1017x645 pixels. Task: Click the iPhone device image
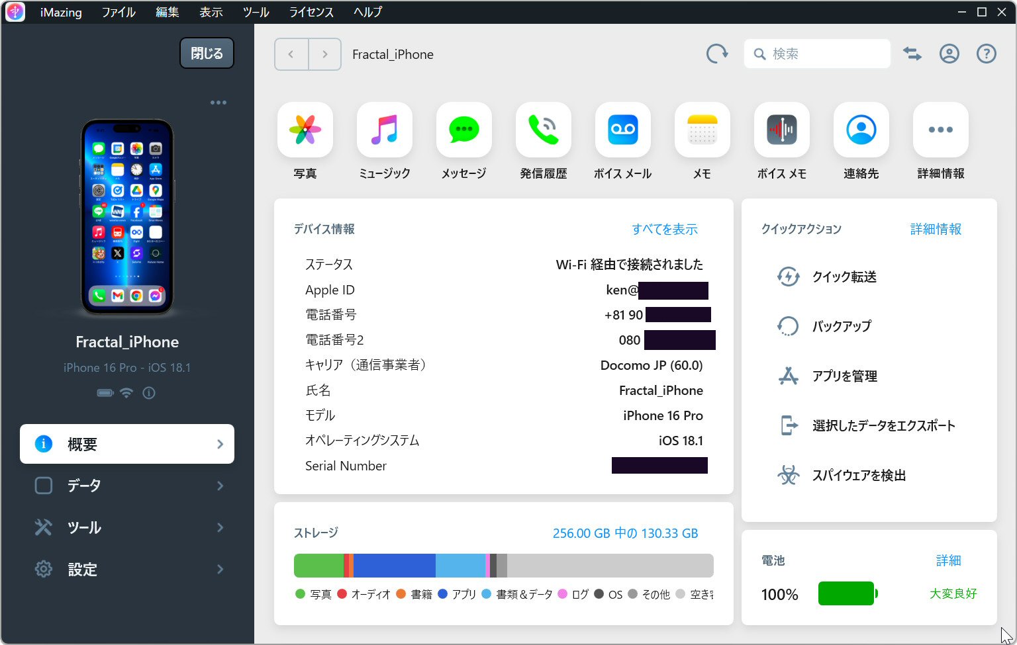point(127,217)
